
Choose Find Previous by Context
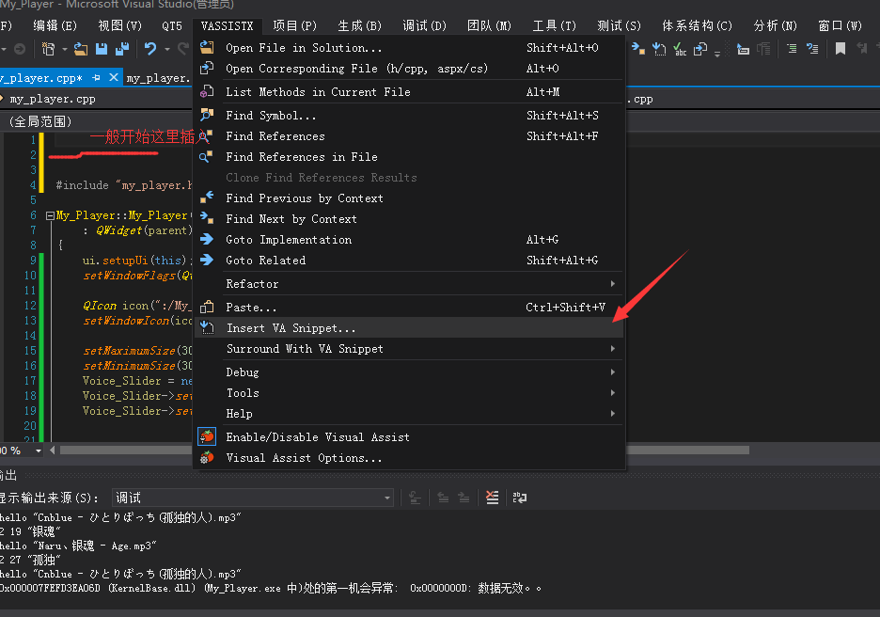coord(409,198)
